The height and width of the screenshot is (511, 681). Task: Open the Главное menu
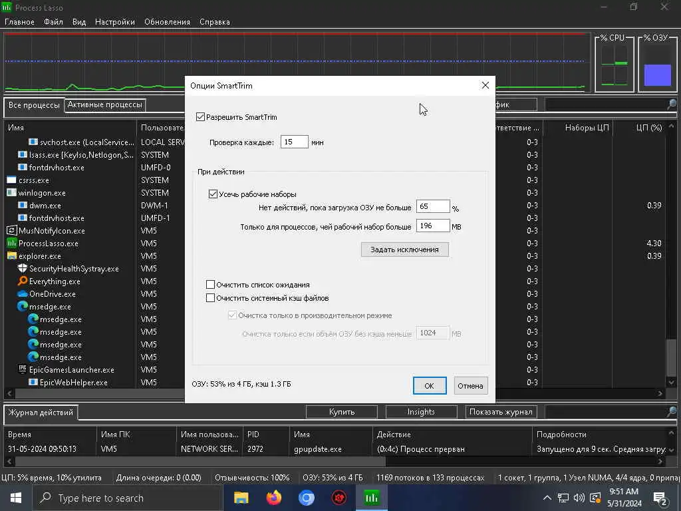click(x=19, y=22)
